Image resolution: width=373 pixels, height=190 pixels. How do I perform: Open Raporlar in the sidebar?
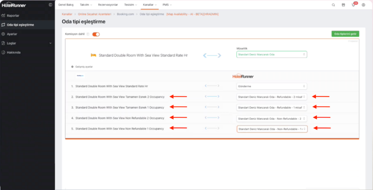tap(13, 16)
